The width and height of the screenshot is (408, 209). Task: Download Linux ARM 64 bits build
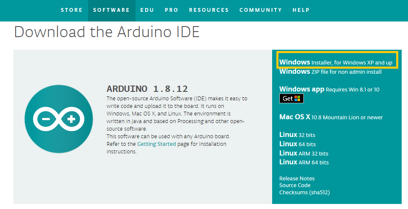[304, 162]
